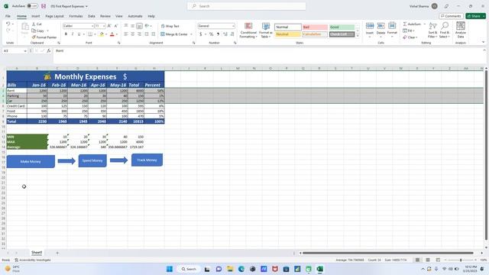Click the Copy command

(x=38, y=31)
